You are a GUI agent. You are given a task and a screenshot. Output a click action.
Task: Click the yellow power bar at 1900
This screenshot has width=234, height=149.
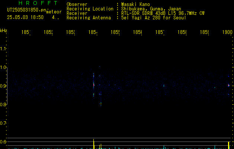[229, 145]
